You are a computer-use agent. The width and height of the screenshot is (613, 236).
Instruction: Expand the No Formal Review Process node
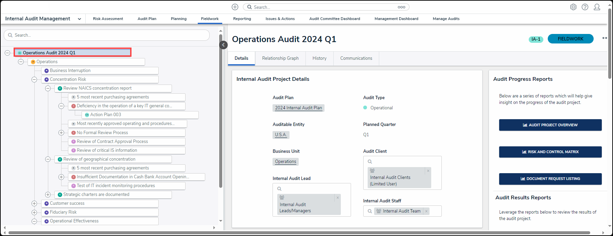click(61, 133)
